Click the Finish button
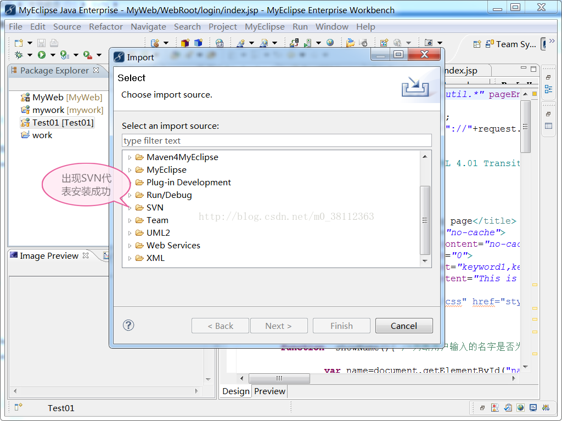This screenshot has width=562, height=421. pyautogui.click(x=341, y=326)
